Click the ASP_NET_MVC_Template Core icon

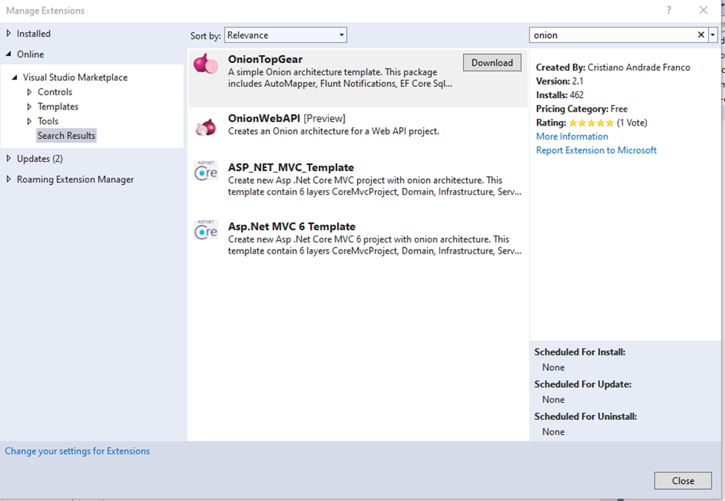206,170
